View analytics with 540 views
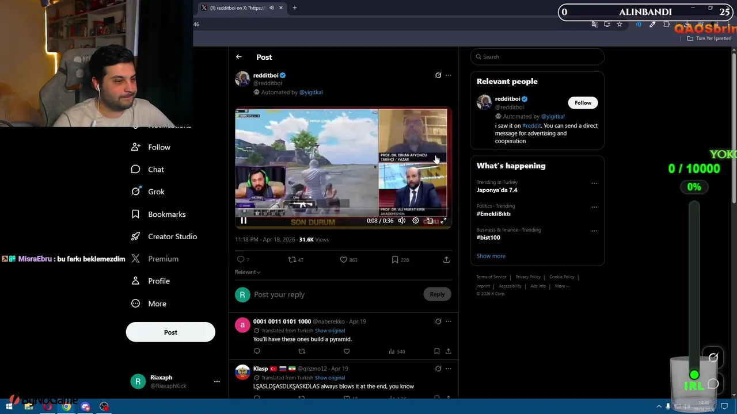Screen dimensions: 737x414 [397, 351]
